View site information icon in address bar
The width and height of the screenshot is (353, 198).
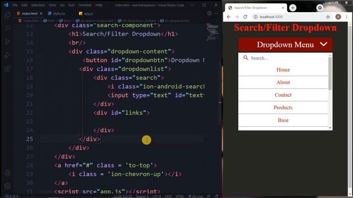255,17
